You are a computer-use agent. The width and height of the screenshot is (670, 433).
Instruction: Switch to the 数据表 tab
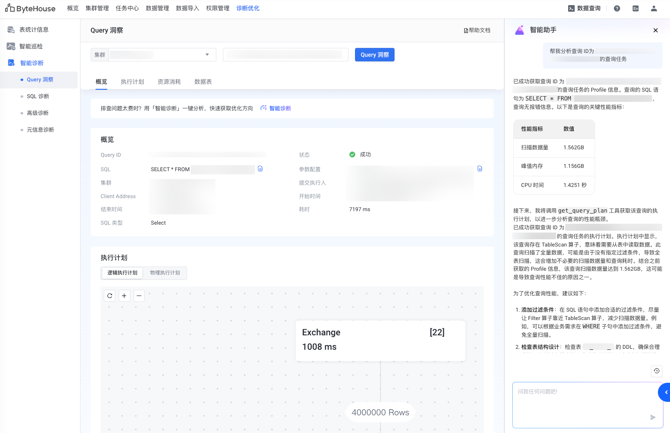(203, 82)
